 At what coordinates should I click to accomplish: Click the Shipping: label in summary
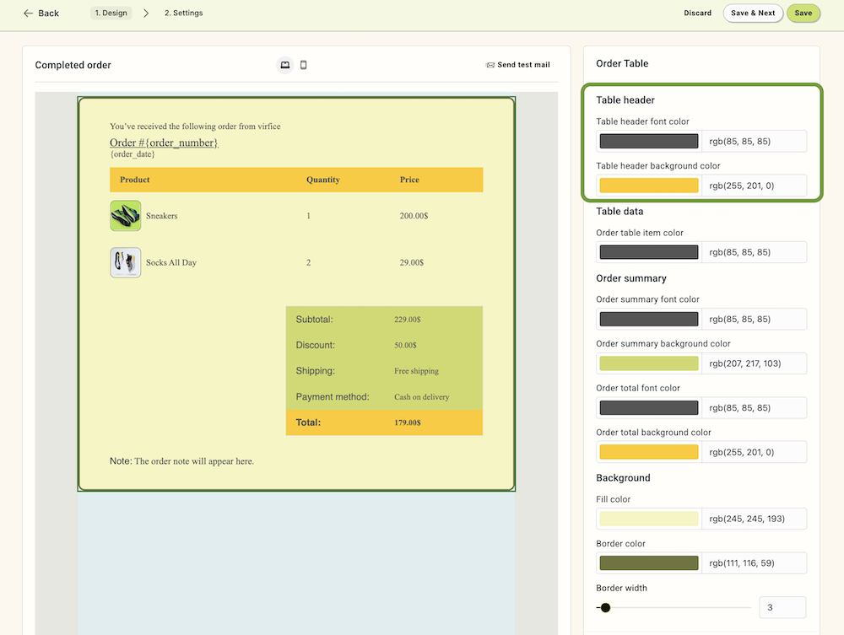(316, 371)
